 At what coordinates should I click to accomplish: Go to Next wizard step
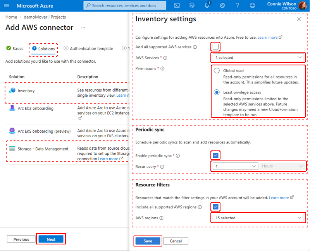coord(51,239)
